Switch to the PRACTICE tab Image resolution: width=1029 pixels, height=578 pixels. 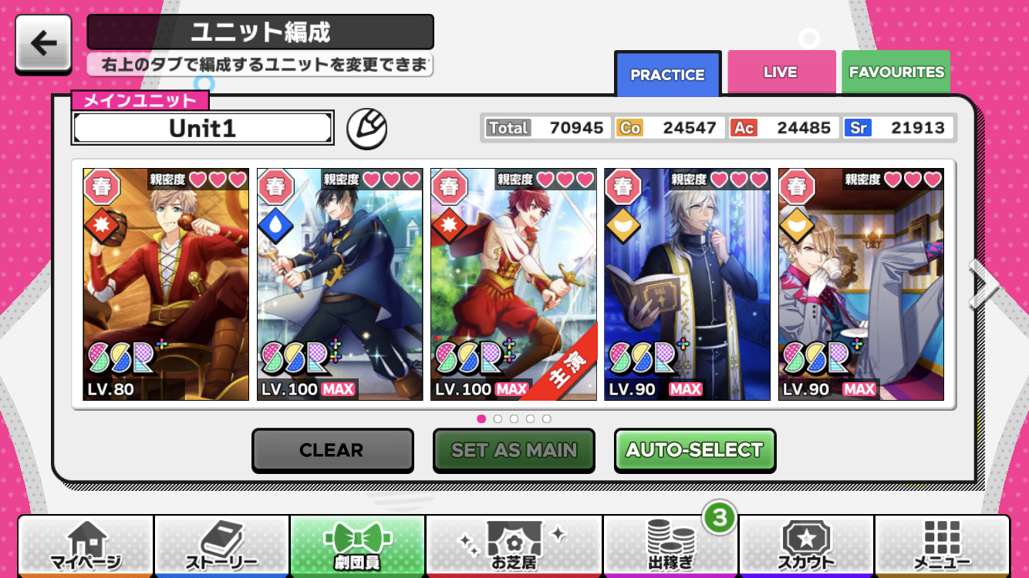click(x=668, y=75)
